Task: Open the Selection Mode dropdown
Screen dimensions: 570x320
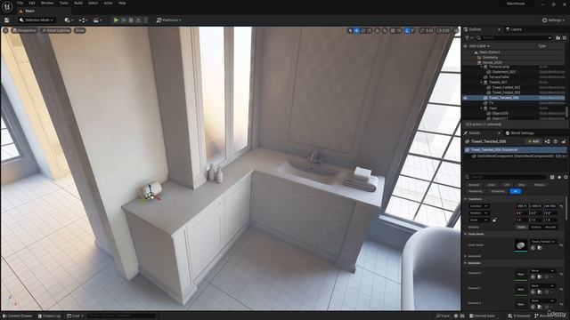Action: click(37, 20)
